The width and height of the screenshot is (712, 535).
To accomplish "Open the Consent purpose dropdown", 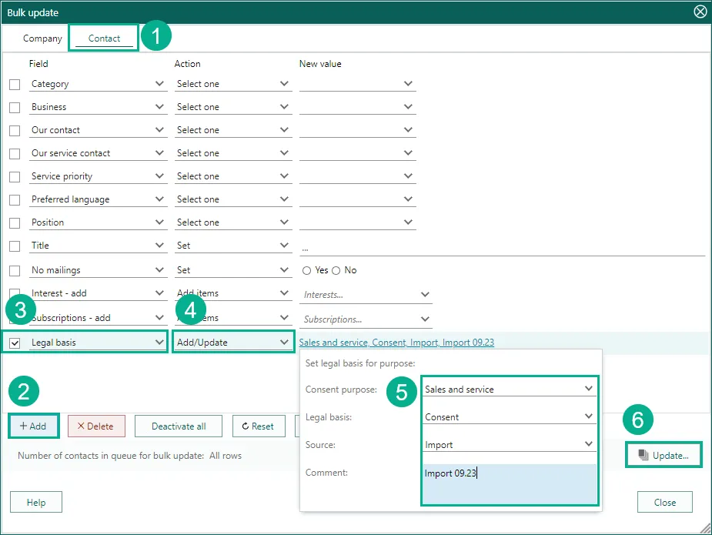I will click(x=509, y=390).
